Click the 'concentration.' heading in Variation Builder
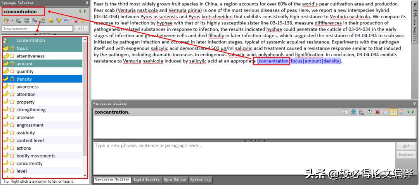Image resolution: width=419 pixels, height=185 pixels. coord(112,112)
